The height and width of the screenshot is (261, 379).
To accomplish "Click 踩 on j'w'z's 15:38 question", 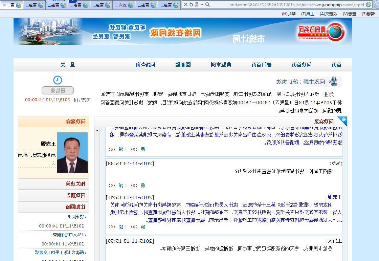I will pos(121,186).
